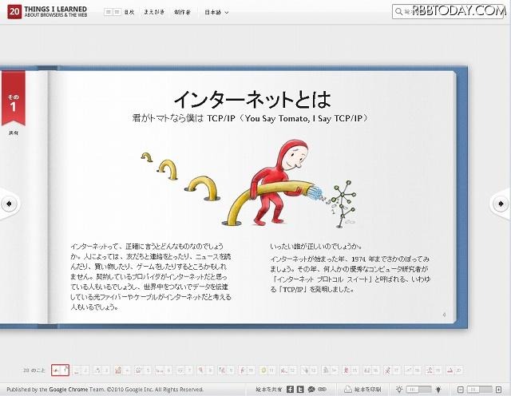Select chapter 11 thumbnail in strip
Viewport: 511px width, 396px height.
267,370
